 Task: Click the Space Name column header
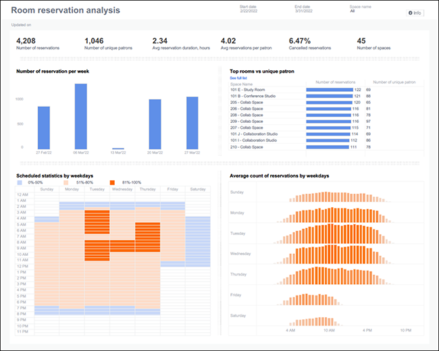coord(241,84)
